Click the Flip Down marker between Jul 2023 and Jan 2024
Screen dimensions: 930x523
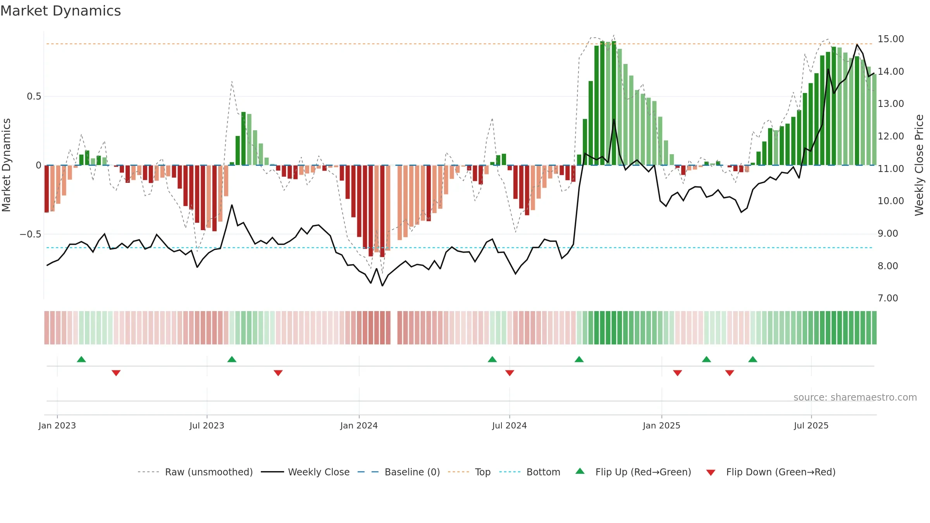(278, 373)
